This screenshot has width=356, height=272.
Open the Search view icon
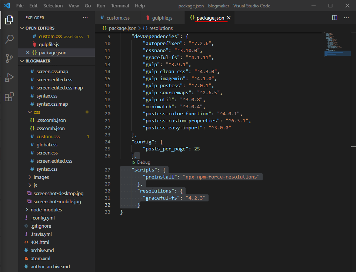pos(9,39)
